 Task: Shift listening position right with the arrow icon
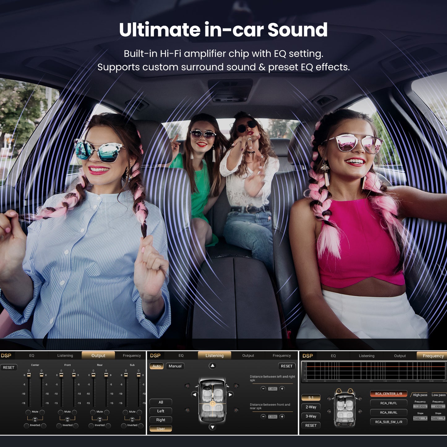click(230, 394)
